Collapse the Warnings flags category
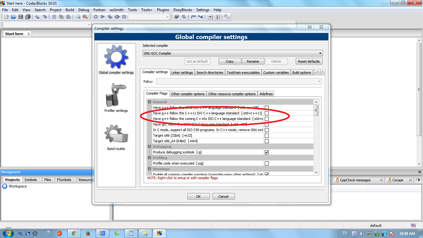 pyautogui.click(x=150, y=169)
